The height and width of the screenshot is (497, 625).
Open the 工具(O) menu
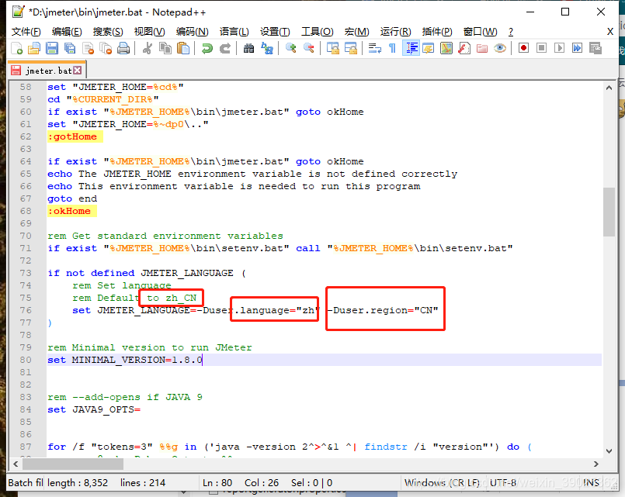[318, 32]
